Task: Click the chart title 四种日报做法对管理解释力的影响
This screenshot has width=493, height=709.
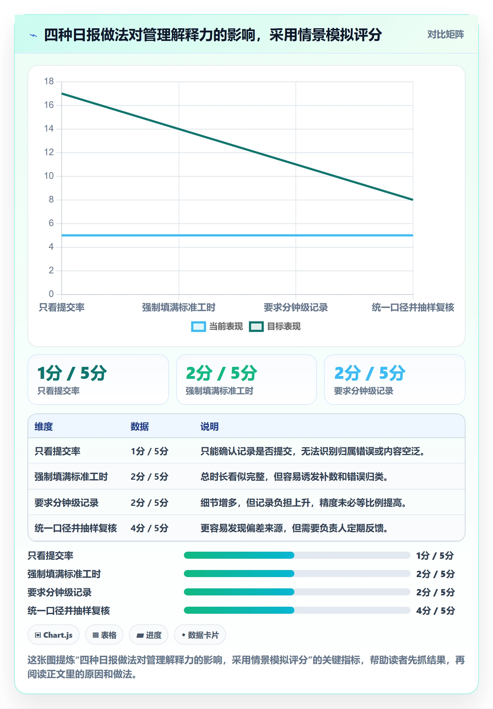Action: coord(213,35)
